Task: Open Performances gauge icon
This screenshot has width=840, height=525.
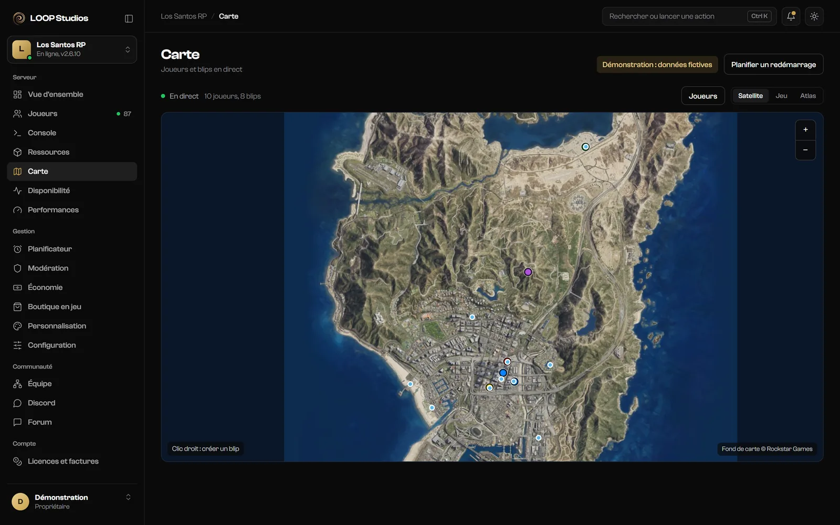Action: (x=17, y=210)
